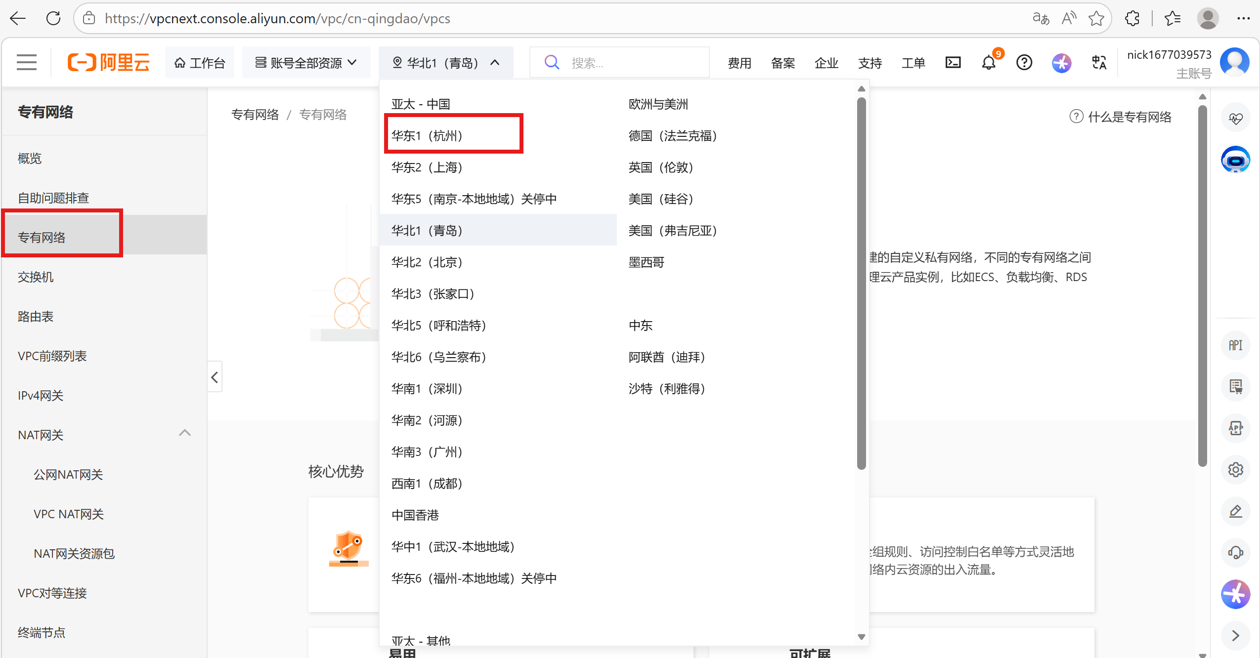This screenshot has width=1260, height=658.
Task: Open the hamburger navigation menu
Action: 27,63
